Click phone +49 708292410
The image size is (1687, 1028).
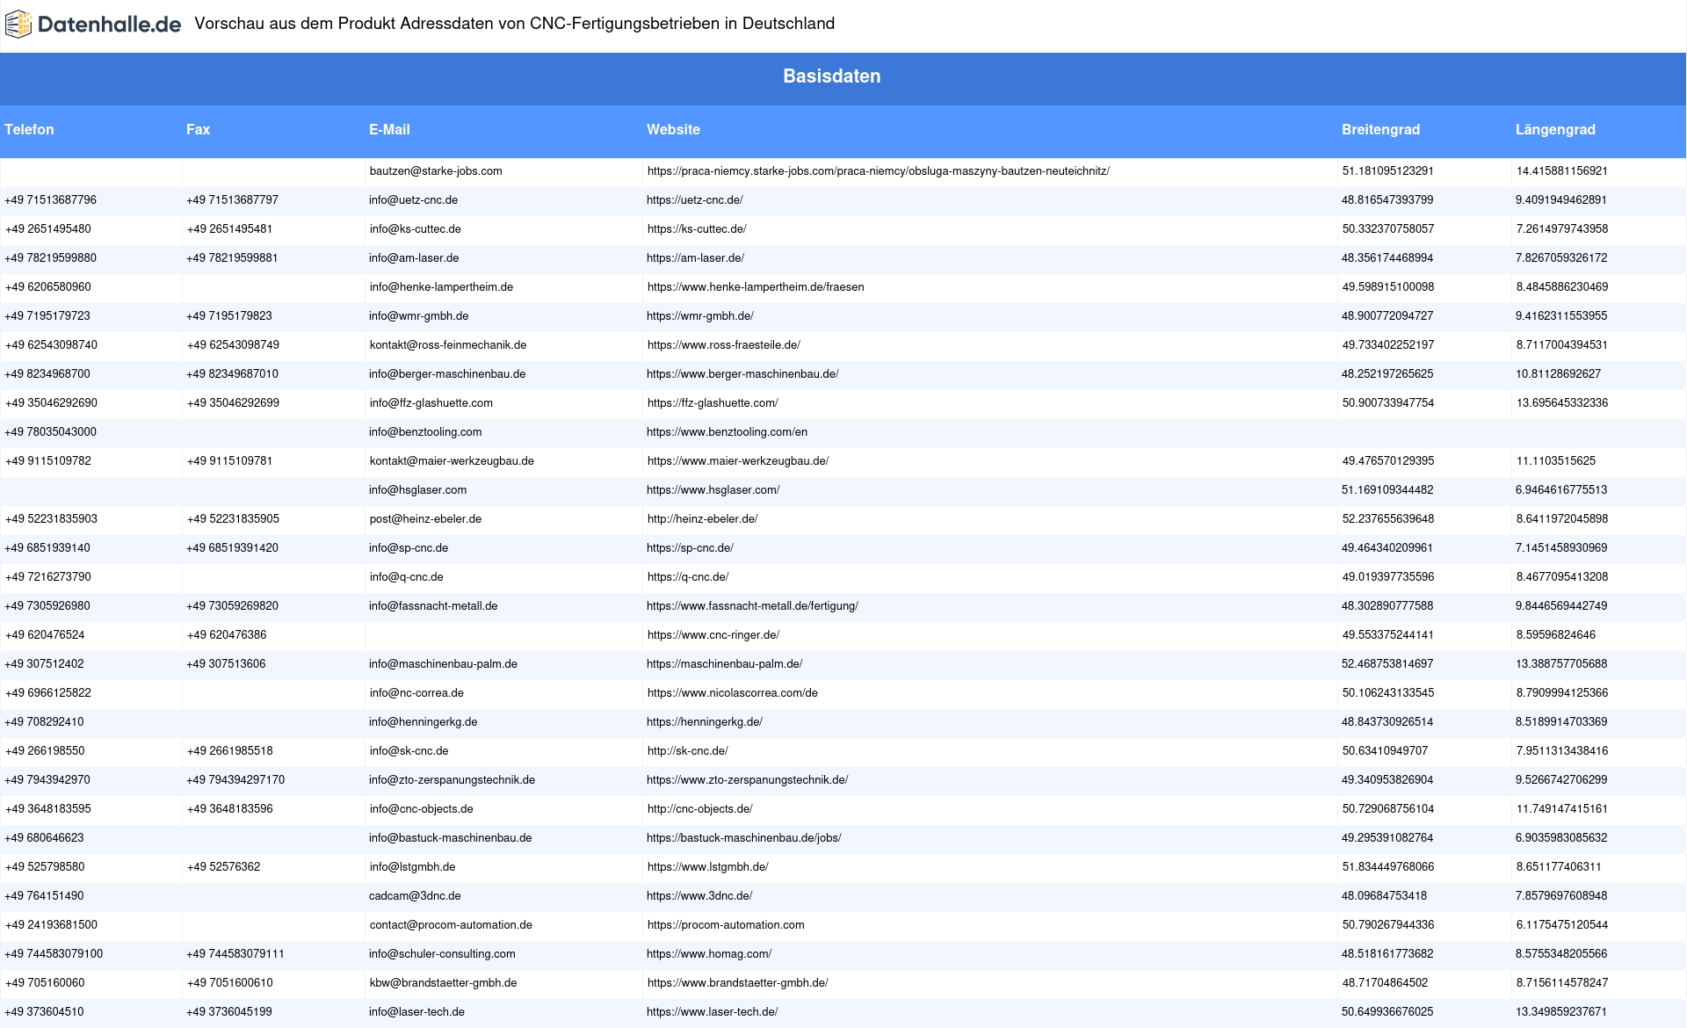pos(44,722)
